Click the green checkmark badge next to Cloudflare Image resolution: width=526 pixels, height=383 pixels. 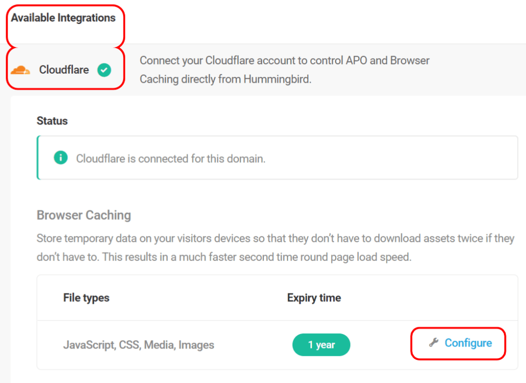(x=104, y=70)
